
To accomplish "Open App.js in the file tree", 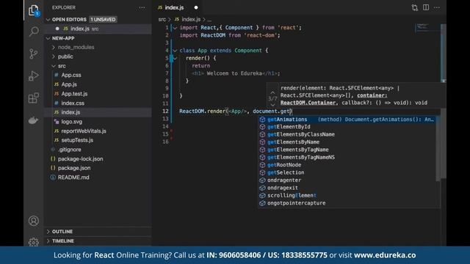I will pos(98,84).
